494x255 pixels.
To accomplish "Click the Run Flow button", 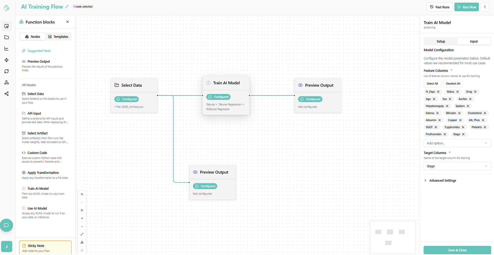I will pyautogui.click(x=466, y=7).
